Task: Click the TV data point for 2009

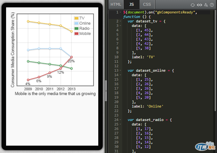Action: pos(28,21)
